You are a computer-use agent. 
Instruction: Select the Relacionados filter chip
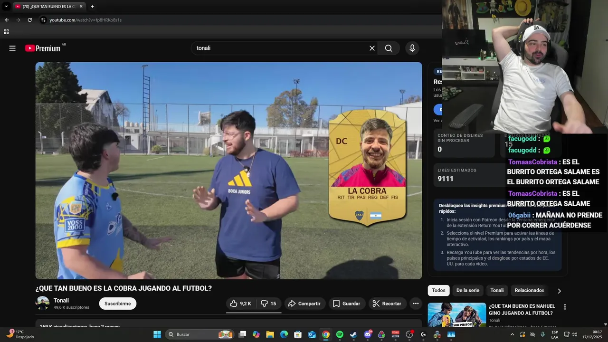(529, 290)
